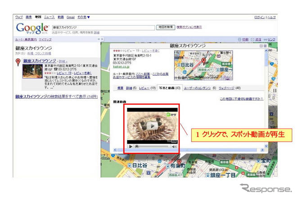The width and height of the screenshot is (297, 198).
Task: Click the 有楽町 station icon on main map
Action: pos(168,166)
